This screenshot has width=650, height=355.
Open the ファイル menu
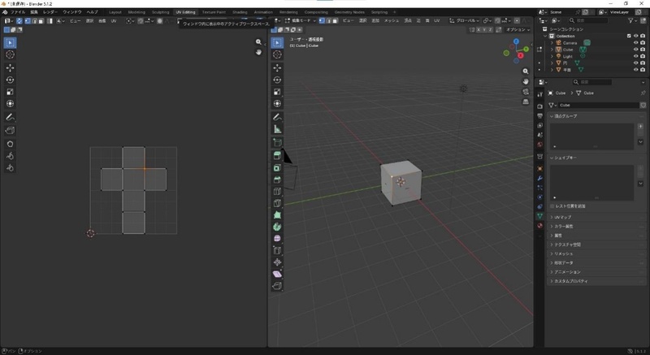click(17, 12)
